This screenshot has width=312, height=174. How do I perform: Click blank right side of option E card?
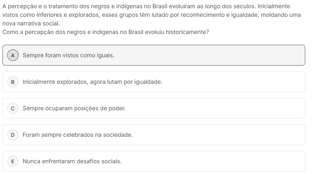pos(213,161)
